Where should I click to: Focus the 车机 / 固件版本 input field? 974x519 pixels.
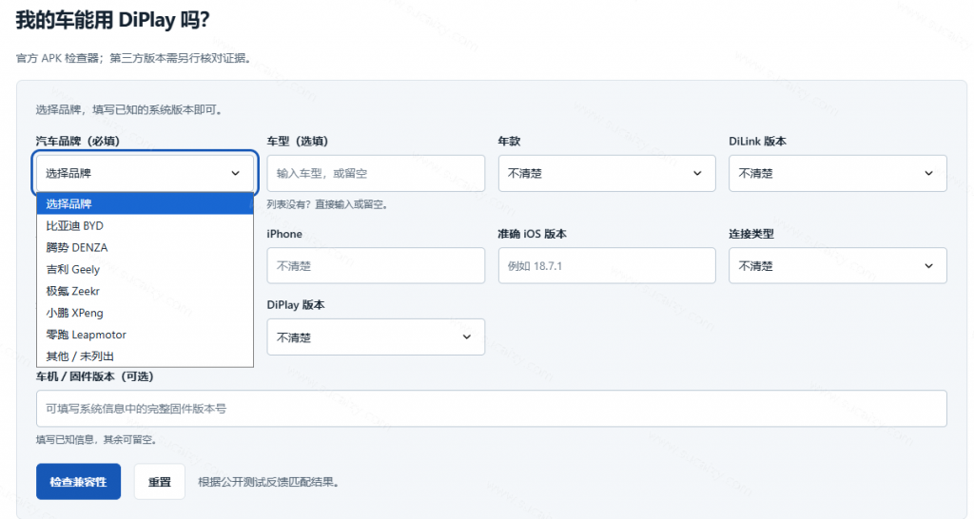click(492, 409)
